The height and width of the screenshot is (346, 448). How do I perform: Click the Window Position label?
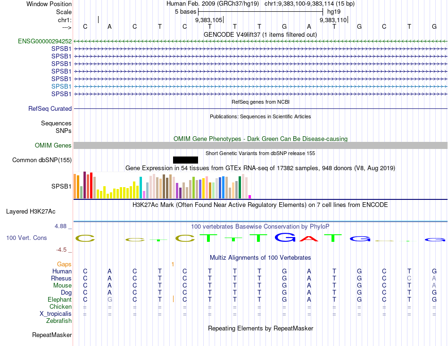49,4
